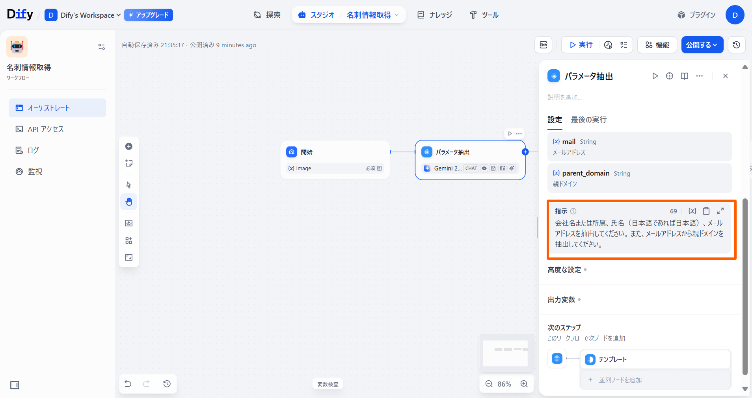Select the pointer mode tool
This screenshot has width=752, height=398.
pos(129,185)
